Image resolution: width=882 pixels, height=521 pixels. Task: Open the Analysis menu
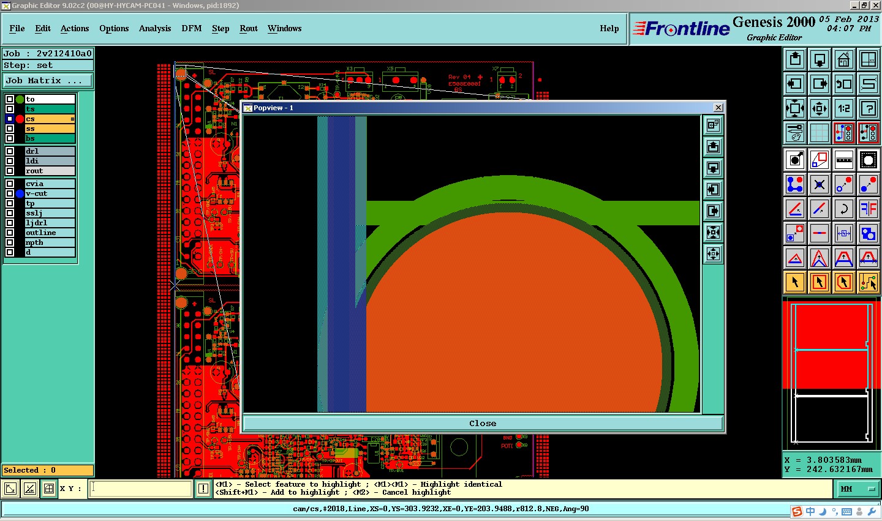coord(155,28)
